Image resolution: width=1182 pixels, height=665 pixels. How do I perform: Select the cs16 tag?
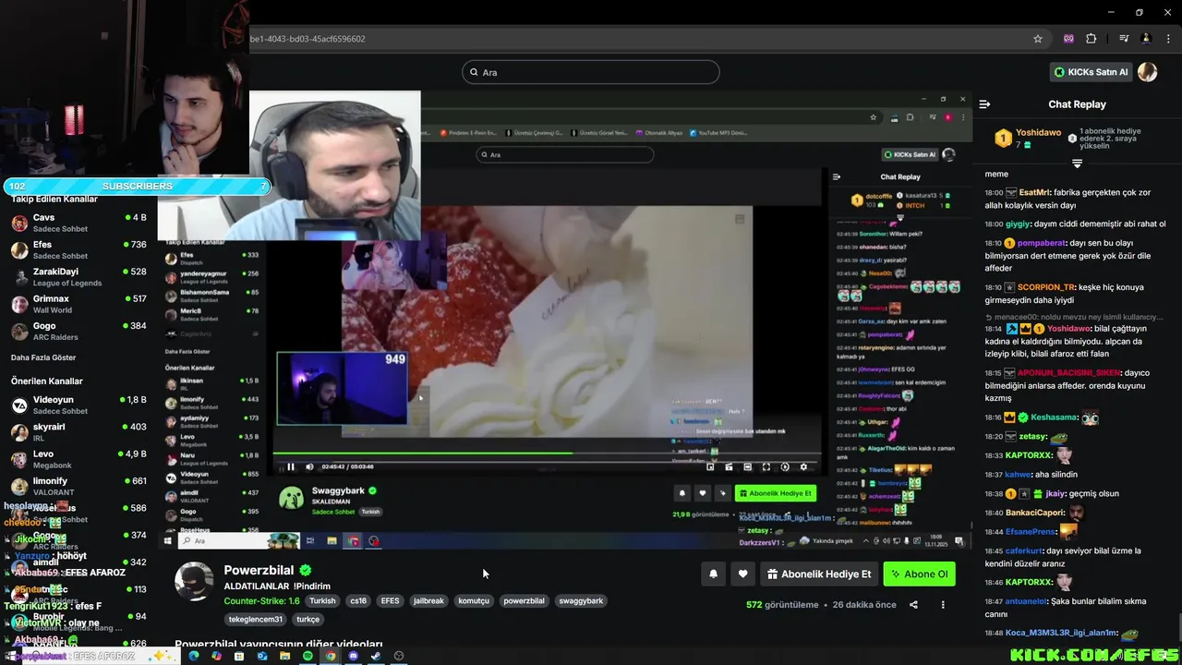358,600
